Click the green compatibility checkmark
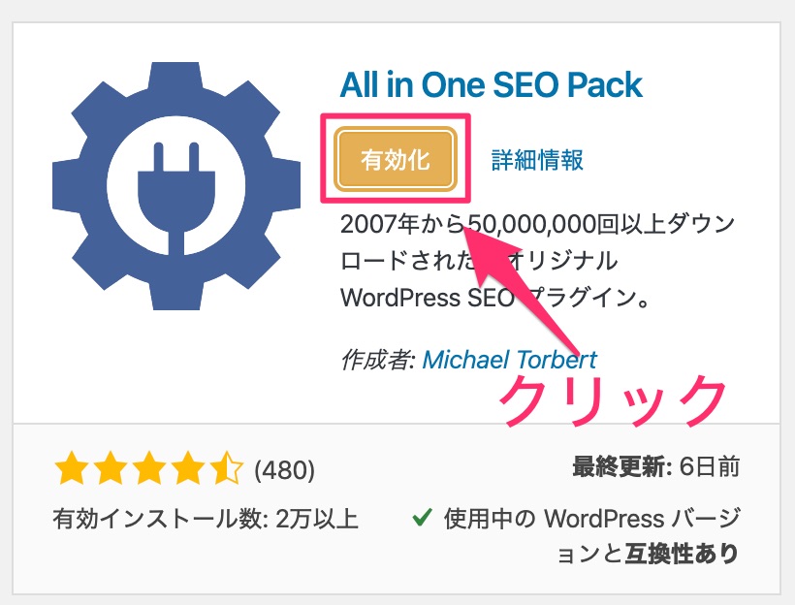 [x=421, y=518]
